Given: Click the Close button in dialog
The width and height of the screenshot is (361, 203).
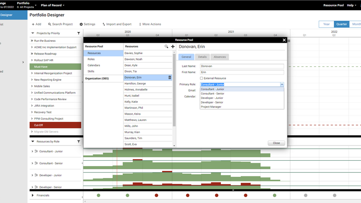Looking at the screenshot, I should 276,143.
